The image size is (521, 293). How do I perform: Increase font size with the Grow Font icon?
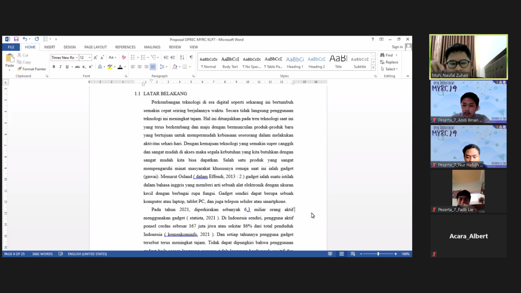pyautogui.click(x=96, y=57)
